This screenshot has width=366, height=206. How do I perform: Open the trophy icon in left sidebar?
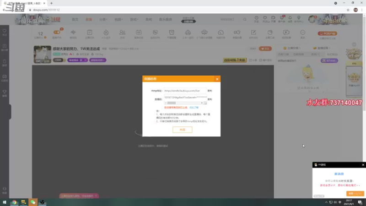(5, 93)
